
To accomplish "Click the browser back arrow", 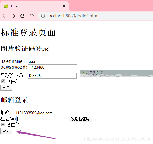I will click(4, 16).
